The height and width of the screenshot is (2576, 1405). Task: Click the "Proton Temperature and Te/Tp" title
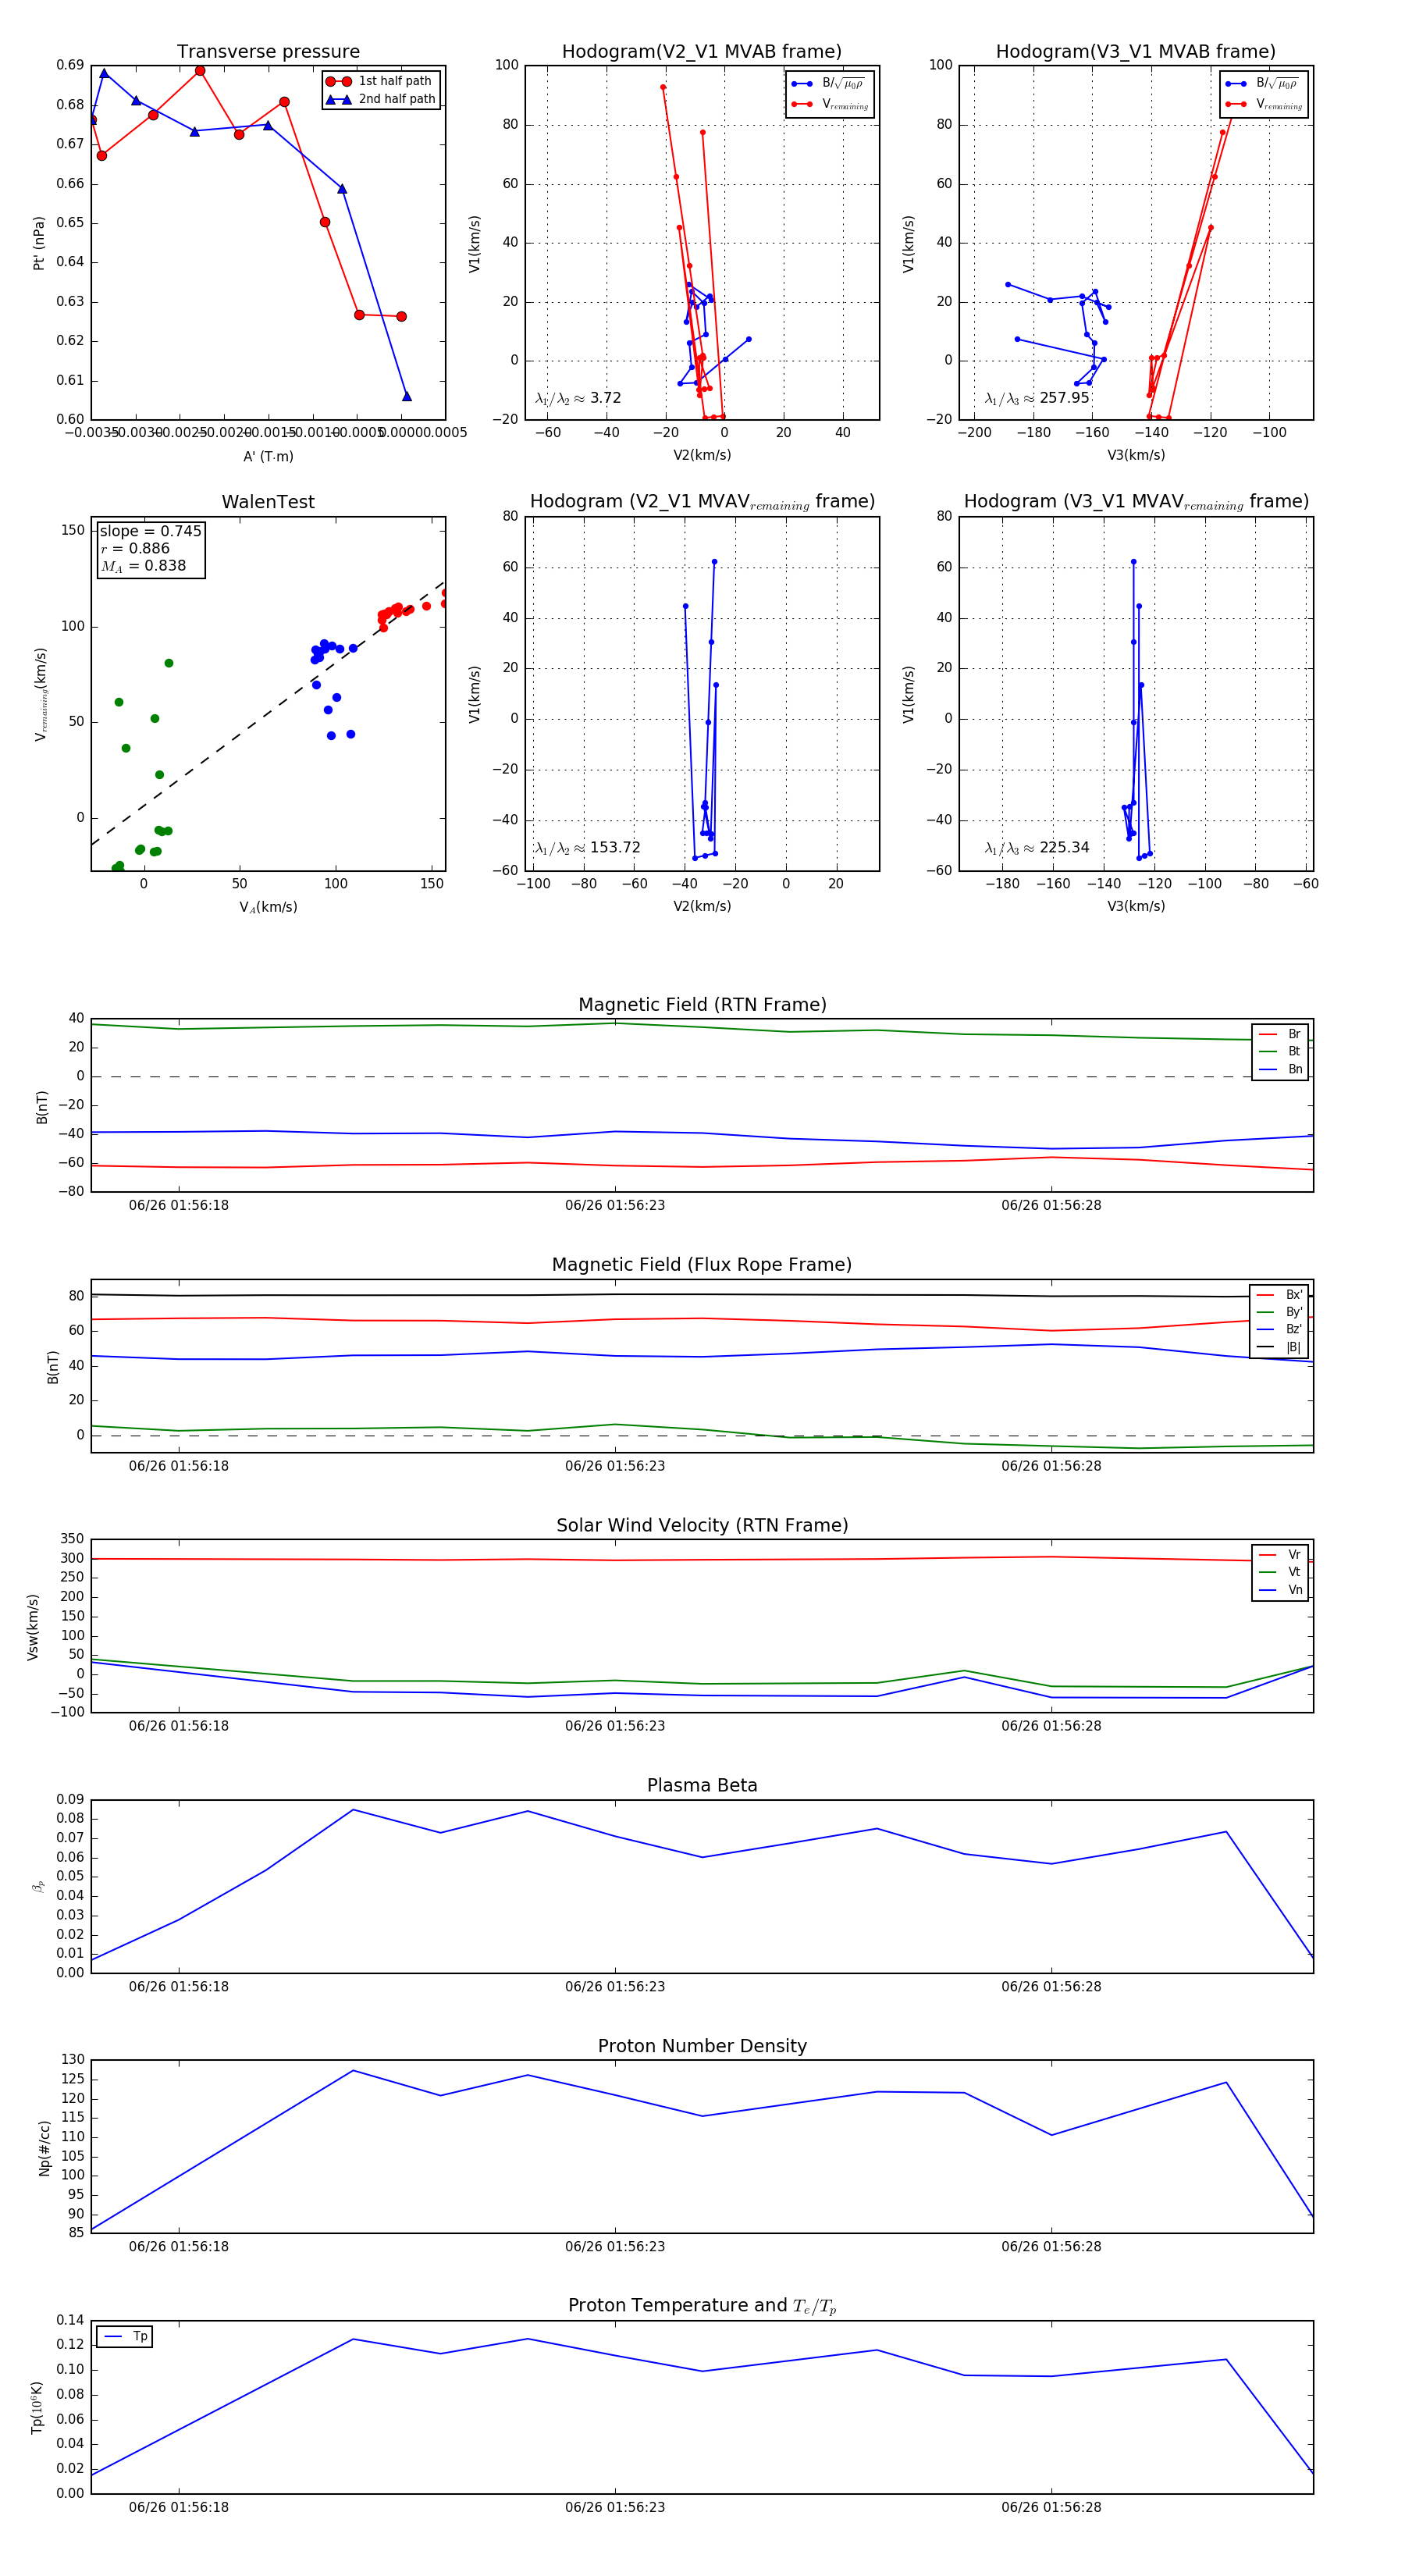click(702, 2306)
